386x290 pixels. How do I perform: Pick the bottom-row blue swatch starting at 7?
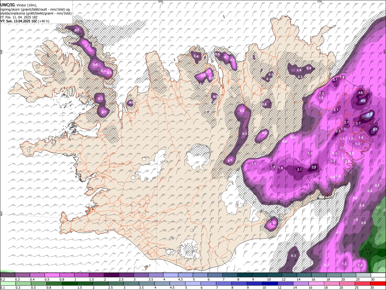(223, 284)
